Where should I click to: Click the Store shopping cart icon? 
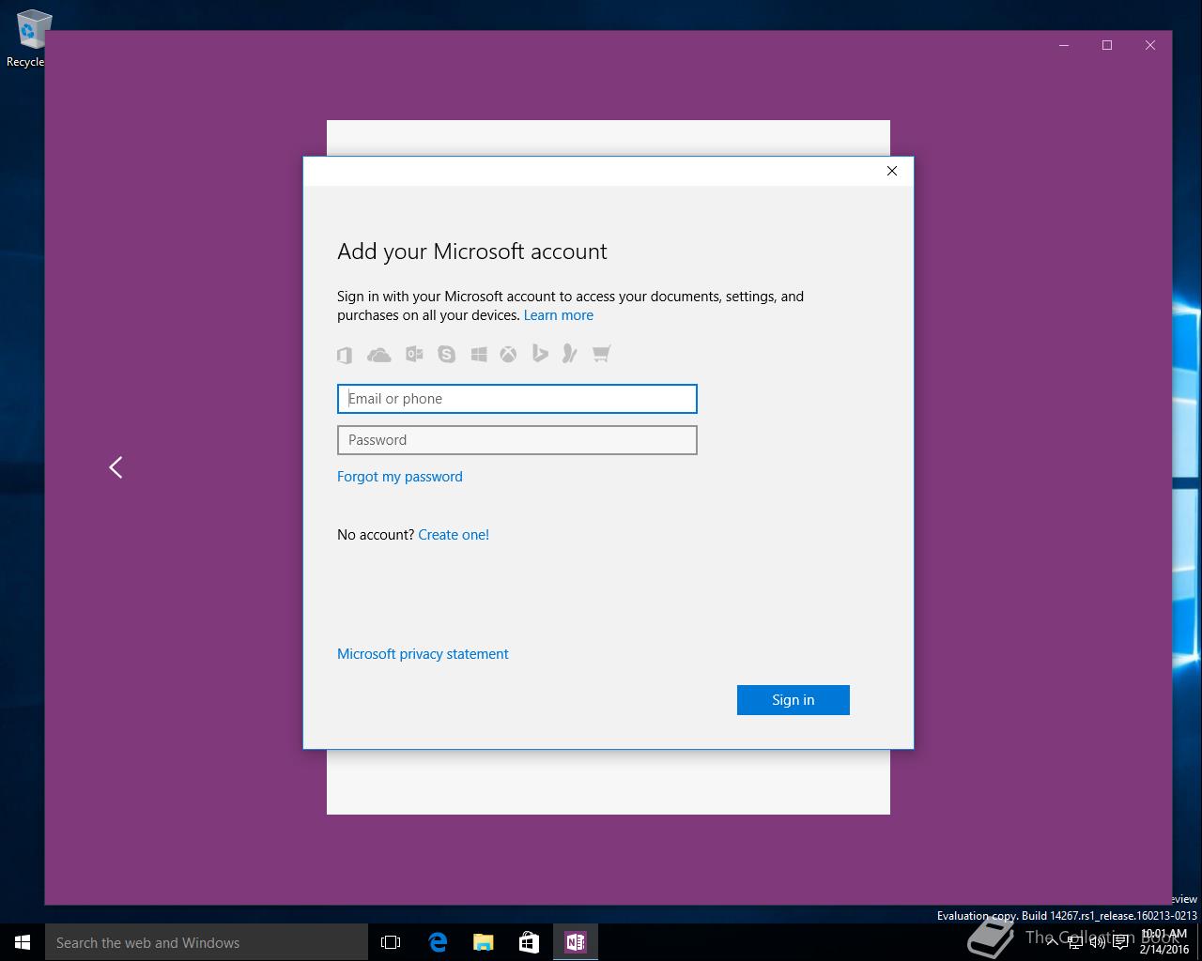[601, 354]
